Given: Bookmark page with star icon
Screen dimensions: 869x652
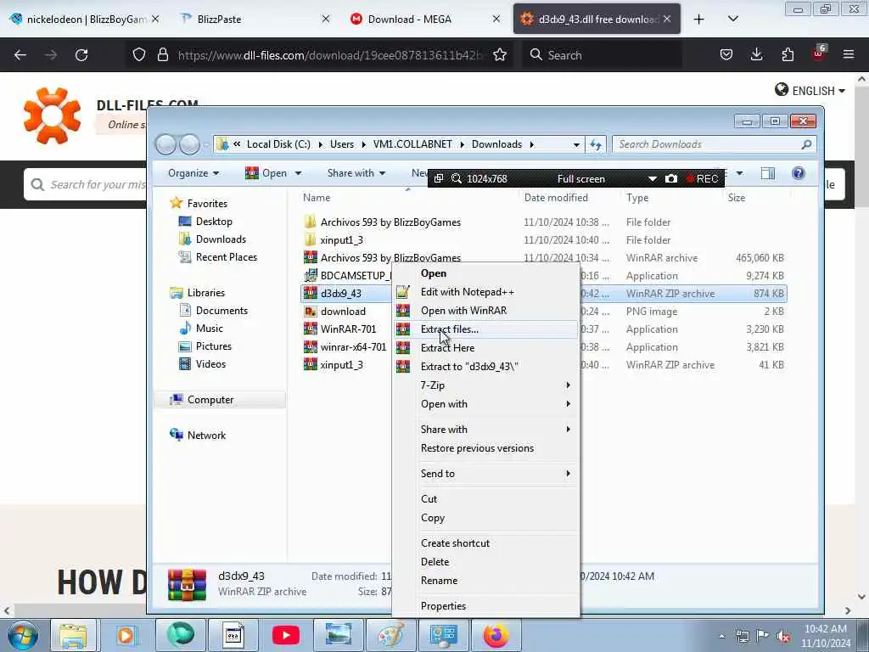Looking at the screenshot, I should point(499,55).
